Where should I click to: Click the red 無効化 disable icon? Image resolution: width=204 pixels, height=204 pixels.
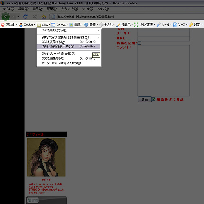[x=3, y=24]
